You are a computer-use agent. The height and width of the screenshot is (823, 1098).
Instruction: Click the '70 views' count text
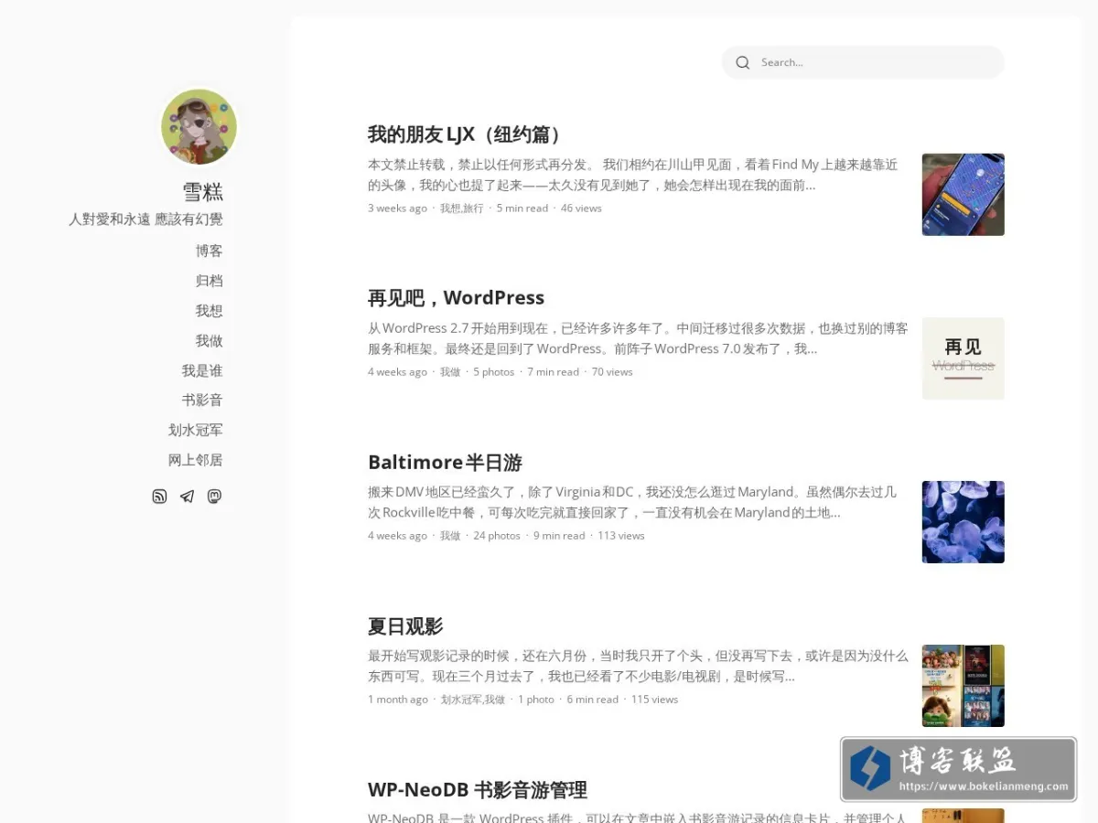(612, 372)
